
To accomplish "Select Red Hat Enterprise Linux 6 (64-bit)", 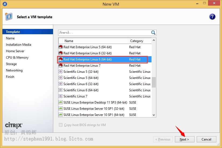I will point(105,59).
